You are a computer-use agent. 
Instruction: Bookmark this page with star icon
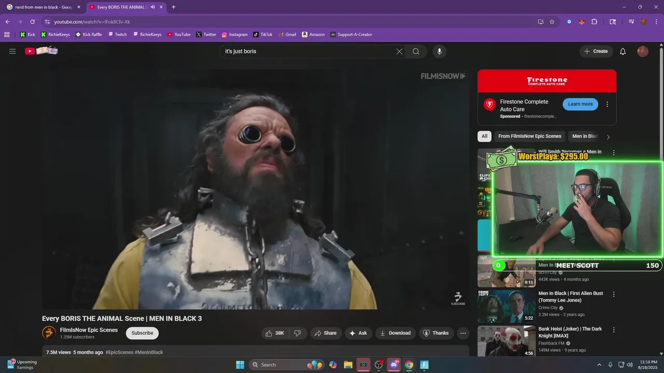(552, 22)
